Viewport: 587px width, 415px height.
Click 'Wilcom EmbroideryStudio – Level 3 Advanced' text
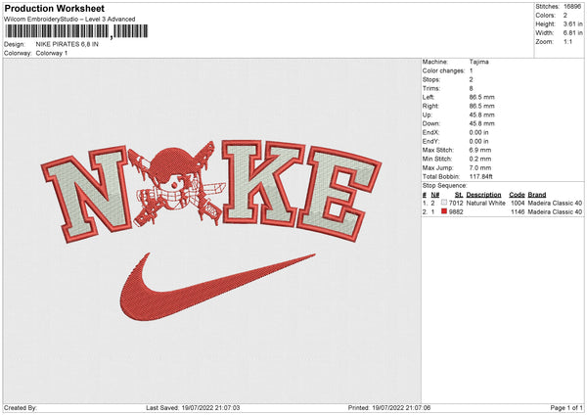coord(69,20)
